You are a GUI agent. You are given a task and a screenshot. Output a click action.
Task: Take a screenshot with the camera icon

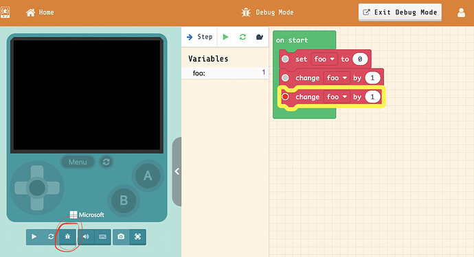(121, 237)
